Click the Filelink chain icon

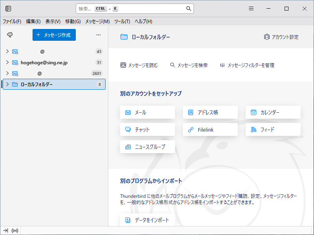pyautogui.click(x=191, y=130)
